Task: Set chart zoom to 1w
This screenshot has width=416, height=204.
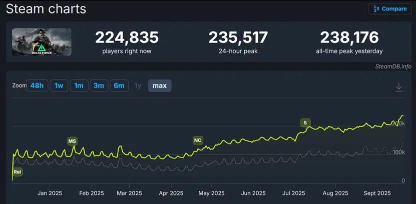Action: coord(59,85)
